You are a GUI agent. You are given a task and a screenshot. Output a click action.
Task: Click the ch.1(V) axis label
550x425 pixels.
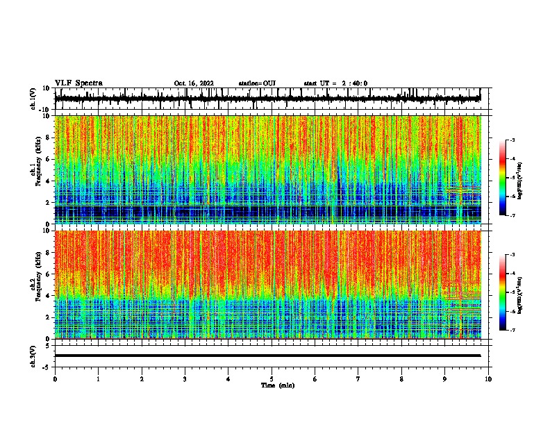point(33,99)
